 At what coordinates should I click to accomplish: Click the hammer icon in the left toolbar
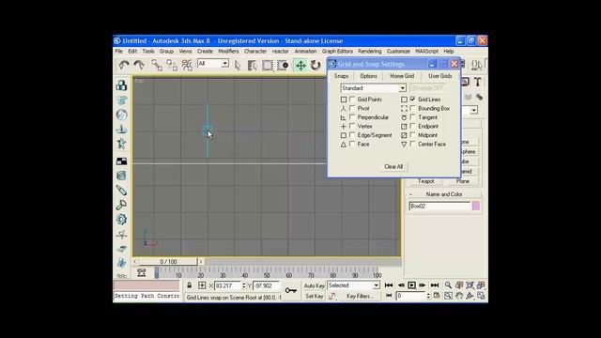tap(121, 205)
